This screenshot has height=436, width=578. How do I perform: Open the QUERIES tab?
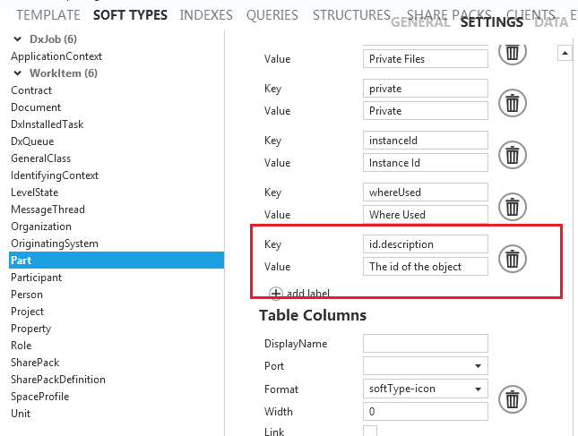[x=272, y=15]
